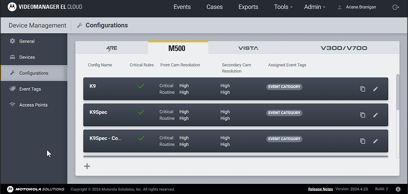Add a new configuration with plus icon

point(87,166)
